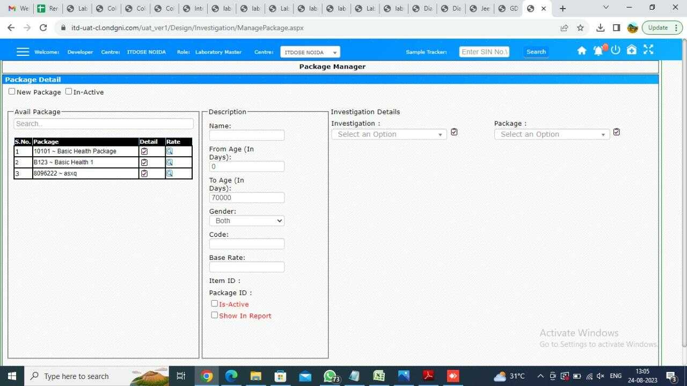View Rate magnifier for 8096222 ~ asxq
Image resolution: width=687 pixels, height=386 pixels.
[169, 173]
